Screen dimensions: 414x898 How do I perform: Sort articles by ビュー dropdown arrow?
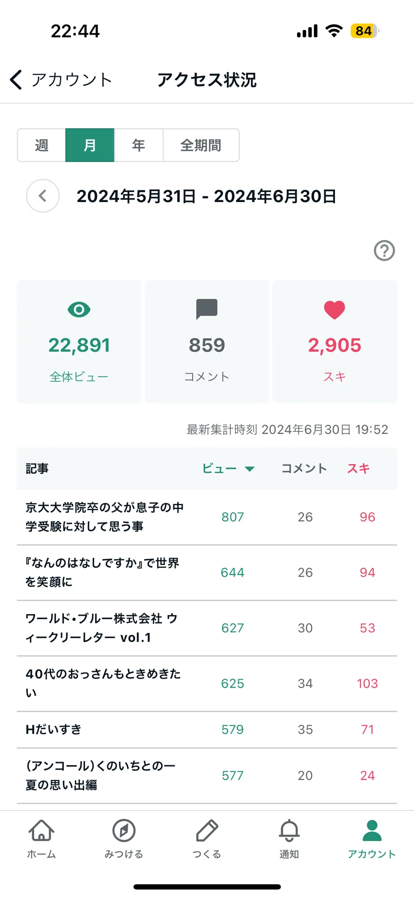(x=250, y=469)
